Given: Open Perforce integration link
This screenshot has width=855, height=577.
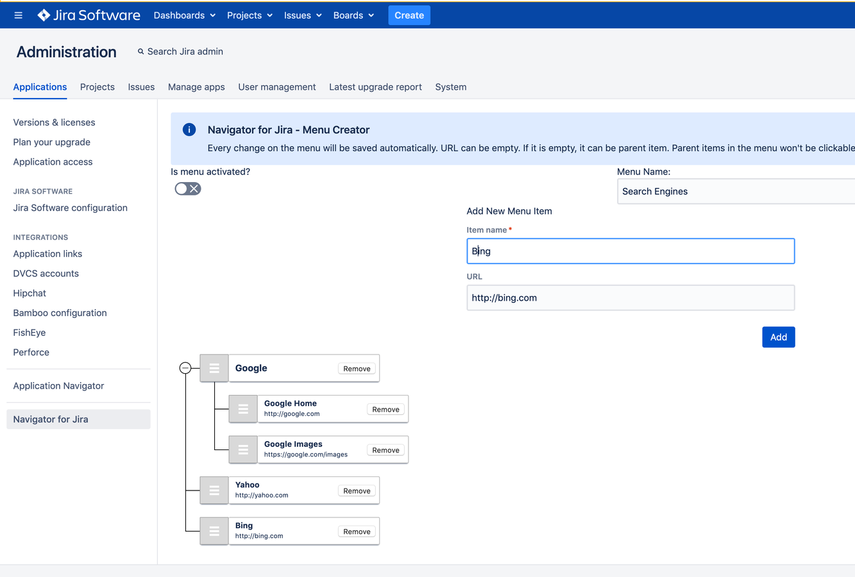Looking at the screenshot, I should point(31,353).
